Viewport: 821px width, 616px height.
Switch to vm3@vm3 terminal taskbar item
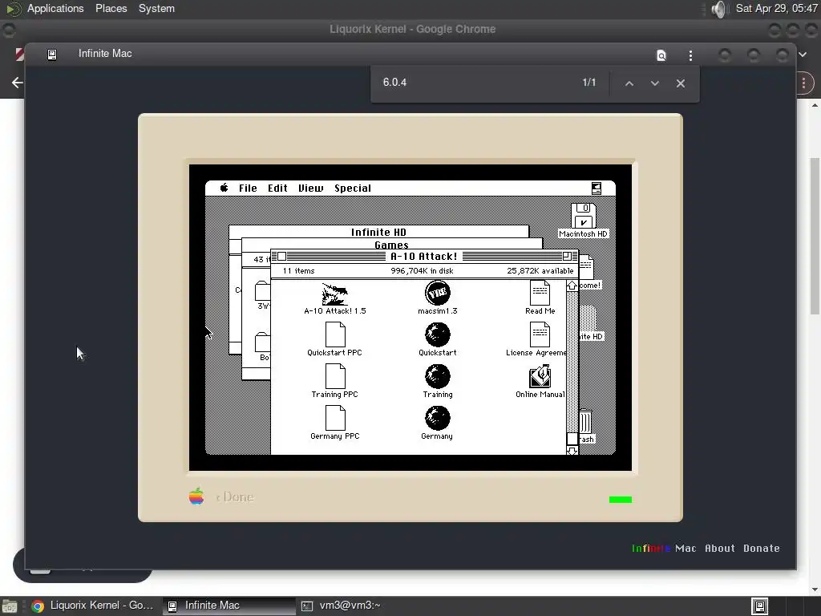tap(341, 606)
